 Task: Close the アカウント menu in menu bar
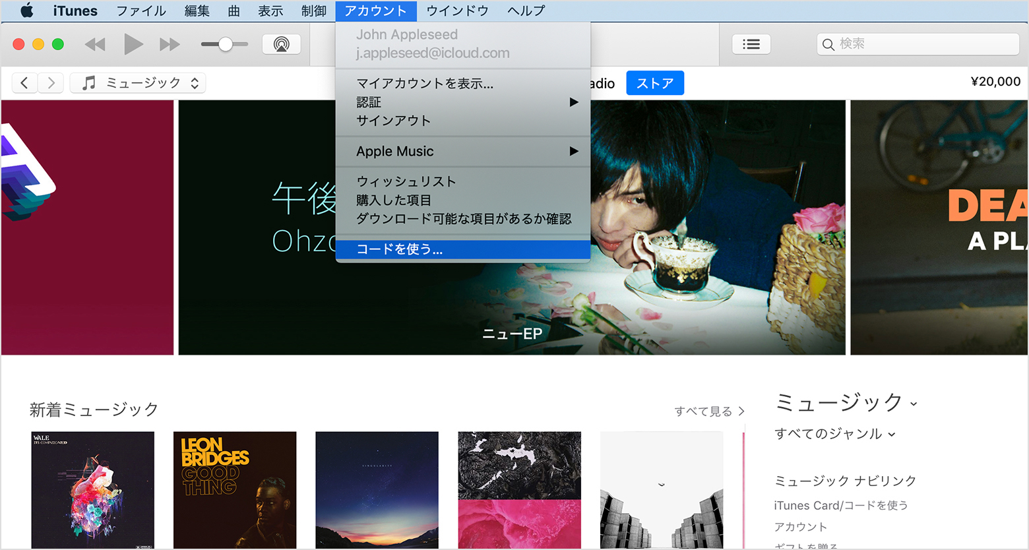point(376,11)
